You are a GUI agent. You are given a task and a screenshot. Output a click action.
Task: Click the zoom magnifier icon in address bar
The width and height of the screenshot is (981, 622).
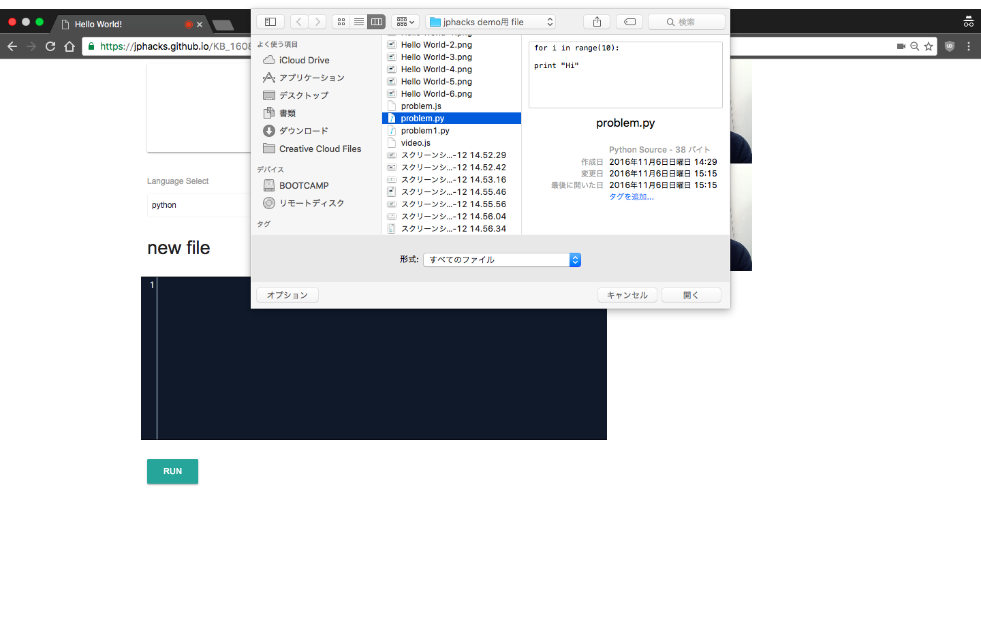click(x=915, y=46)
